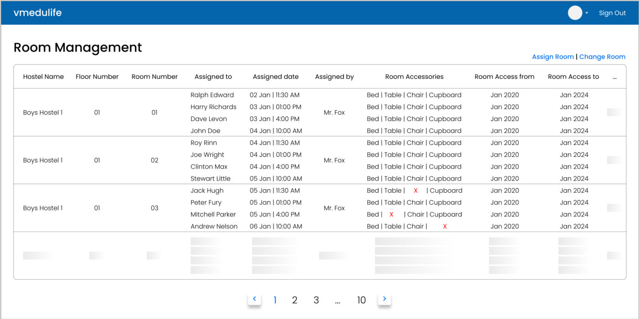Click the next page arrow

[384, 299]
